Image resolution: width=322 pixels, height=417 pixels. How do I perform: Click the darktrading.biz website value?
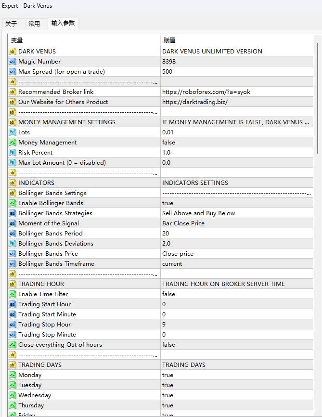[x=194, y=102]
